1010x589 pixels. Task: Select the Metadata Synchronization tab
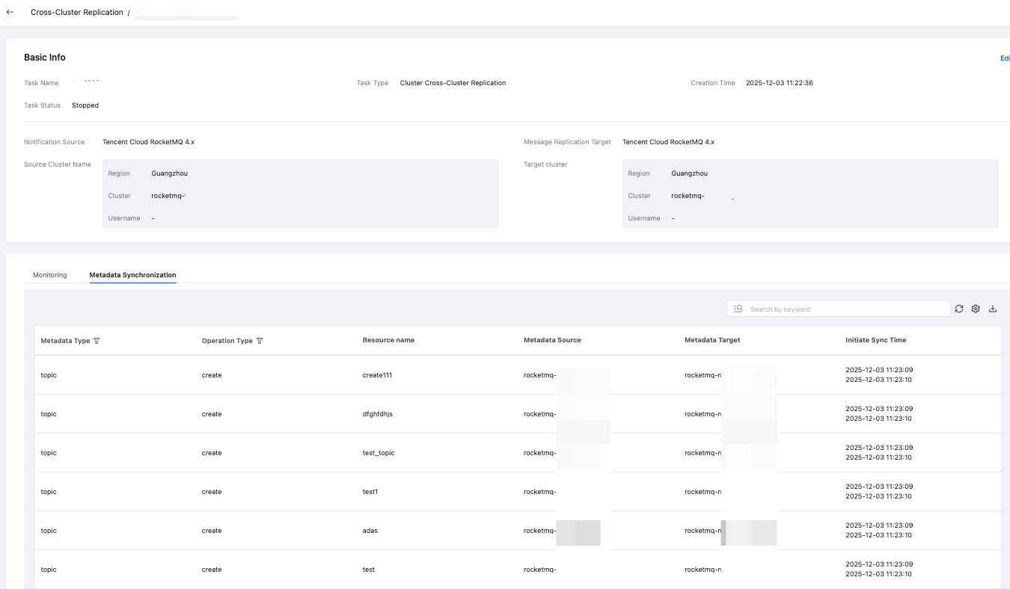(132, 275)
